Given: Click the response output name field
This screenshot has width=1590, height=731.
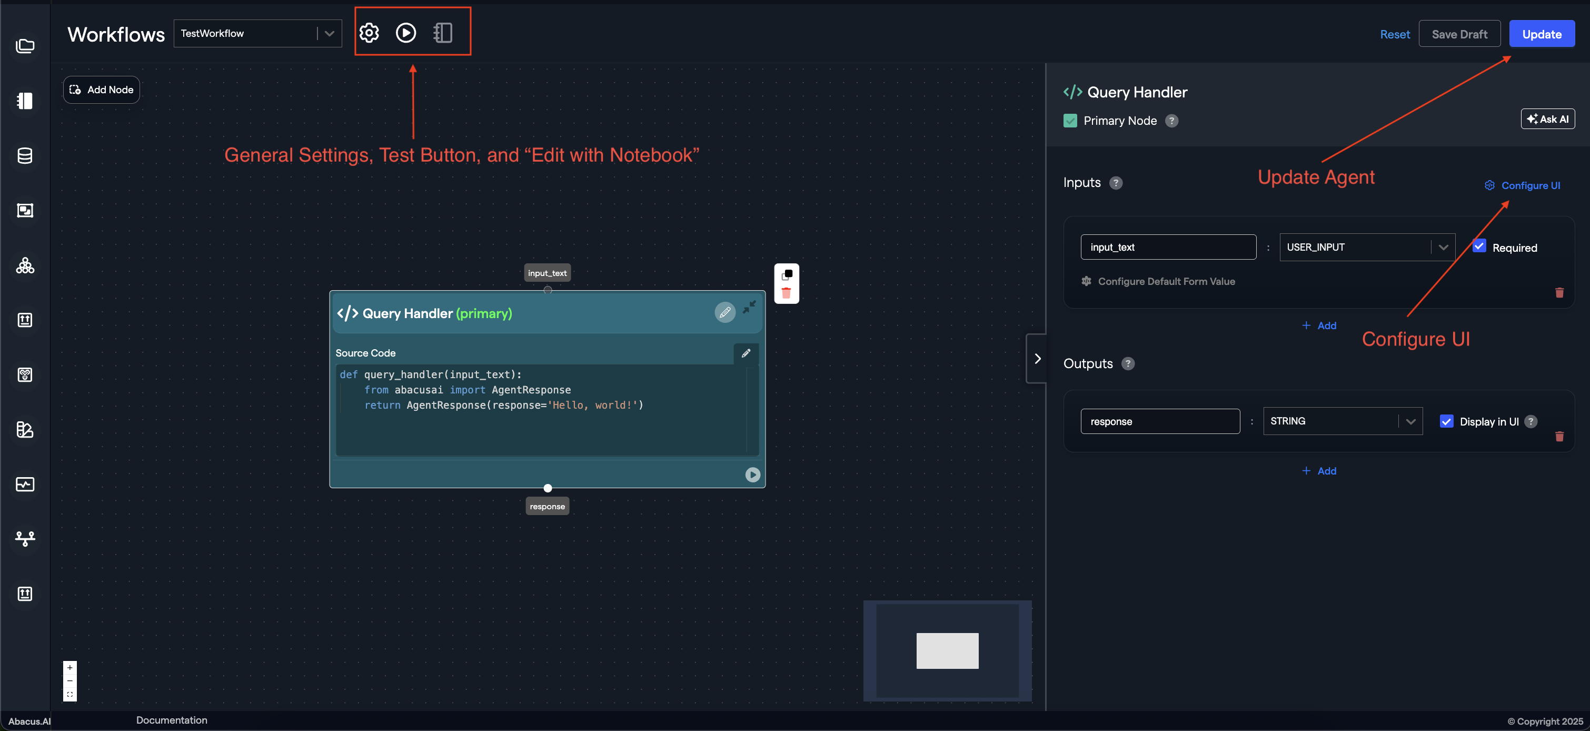Looking at the screenshot, I should (x=1160, y=422).
